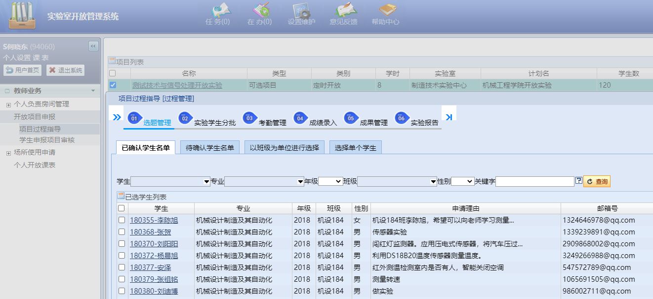Expand the 个人负责房间管理 tree node
This screenshot has width=653, height=299.
point(8,104)
